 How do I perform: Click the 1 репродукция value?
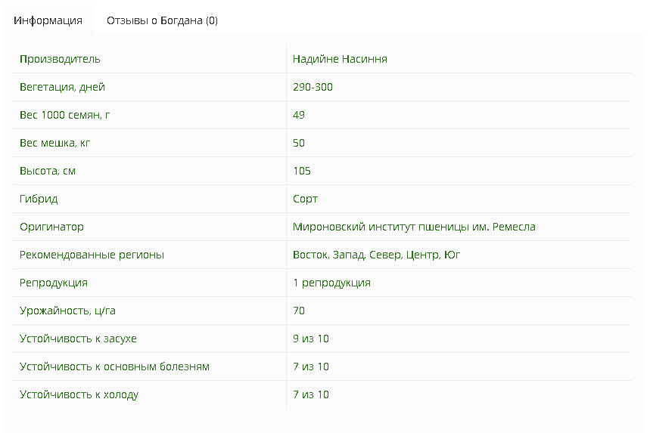[331, 283]
